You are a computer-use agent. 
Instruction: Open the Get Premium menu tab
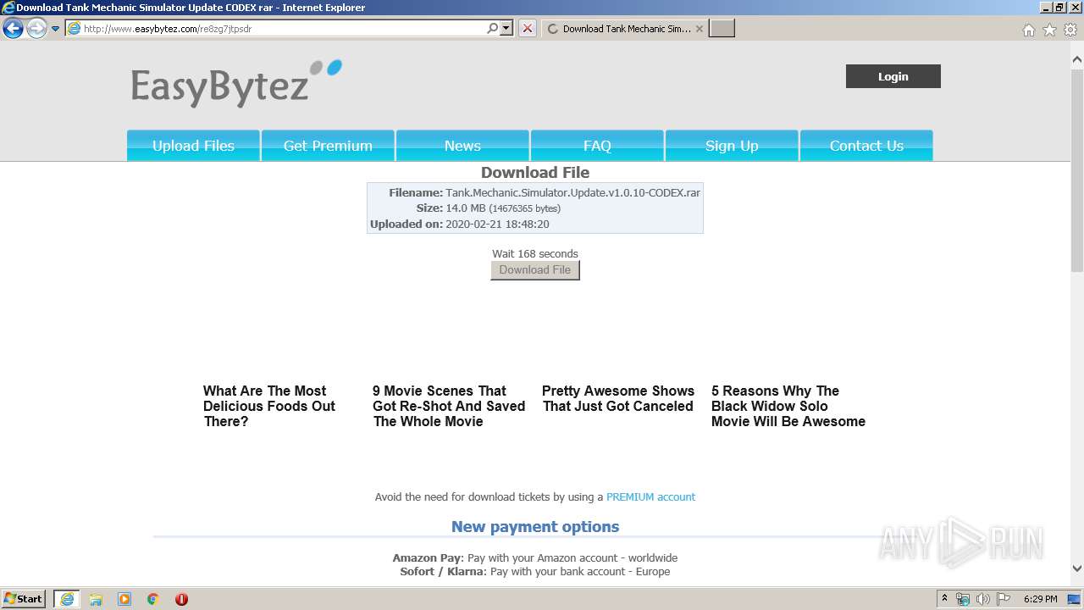coord(328,146)
